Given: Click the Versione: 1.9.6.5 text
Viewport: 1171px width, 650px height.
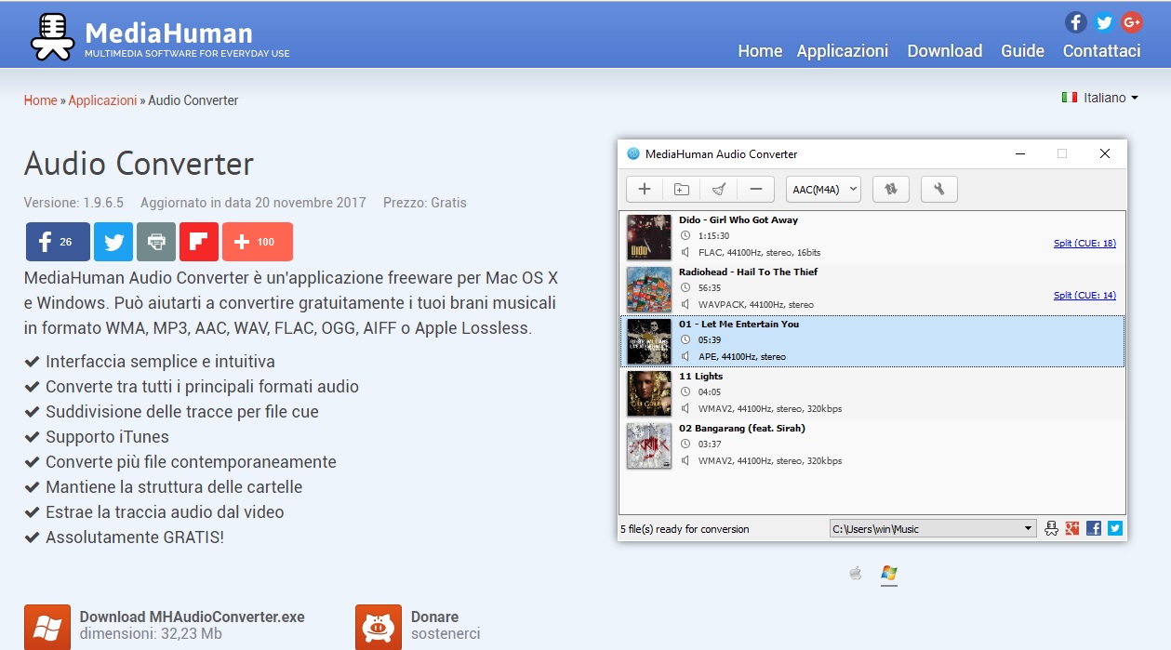Looking at the screenshot, I should [73, 203].
